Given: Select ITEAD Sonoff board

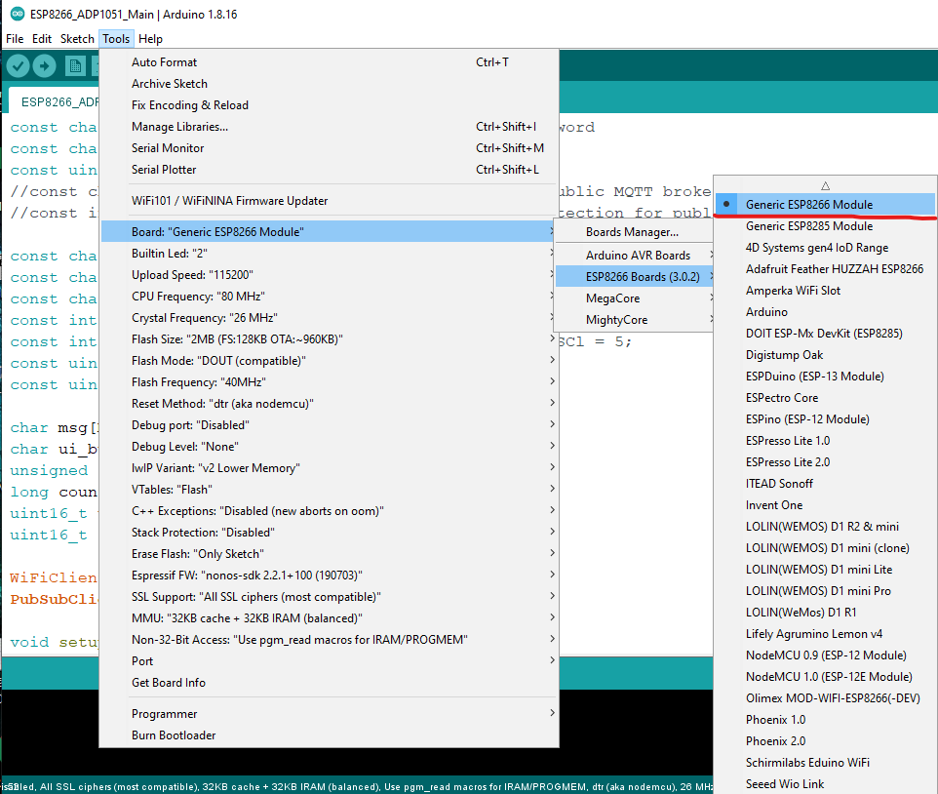Looking at the screenshot, I should click(826, 484).
